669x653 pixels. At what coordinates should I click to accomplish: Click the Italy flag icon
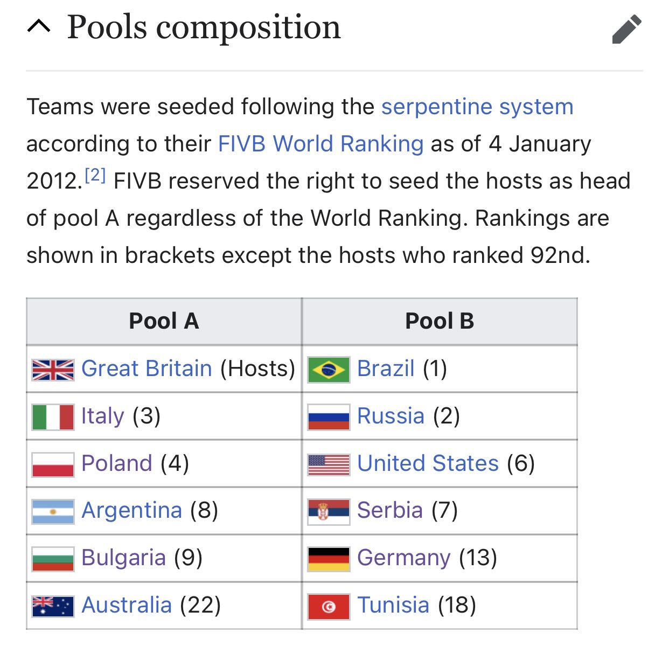click(53, 416)
